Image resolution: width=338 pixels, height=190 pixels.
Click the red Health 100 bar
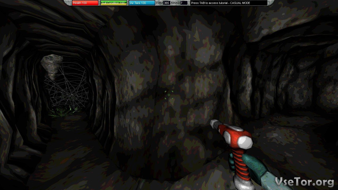click(x=85, y=3)
